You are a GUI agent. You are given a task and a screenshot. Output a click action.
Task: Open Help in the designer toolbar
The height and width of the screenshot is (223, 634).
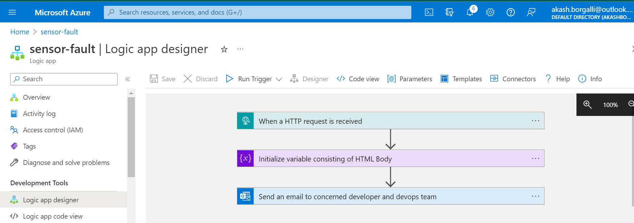pos(557,79)
